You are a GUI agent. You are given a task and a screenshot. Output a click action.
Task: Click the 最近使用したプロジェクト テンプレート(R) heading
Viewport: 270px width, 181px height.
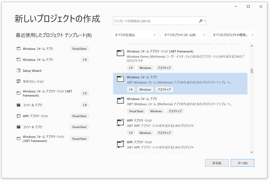[x=54, y=35]
